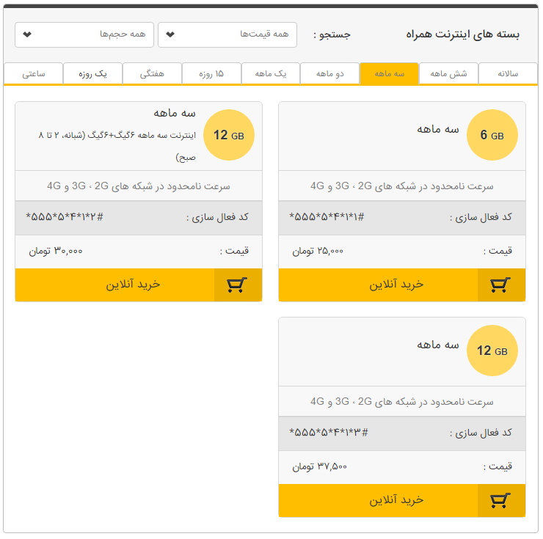Viewport: 543px width, 539px height.
Task: Open the همه قیمت‌ها price dropdown
Action: [227, 34]
